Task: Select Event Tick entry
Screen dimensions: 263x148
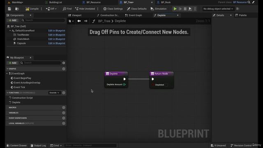Action: (x=19, y=87)
